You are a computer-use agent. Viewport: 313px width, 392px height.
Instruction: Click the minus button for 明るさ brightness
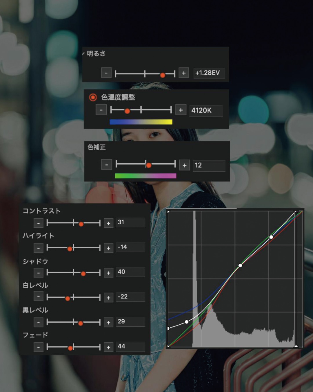click(106, 73)
